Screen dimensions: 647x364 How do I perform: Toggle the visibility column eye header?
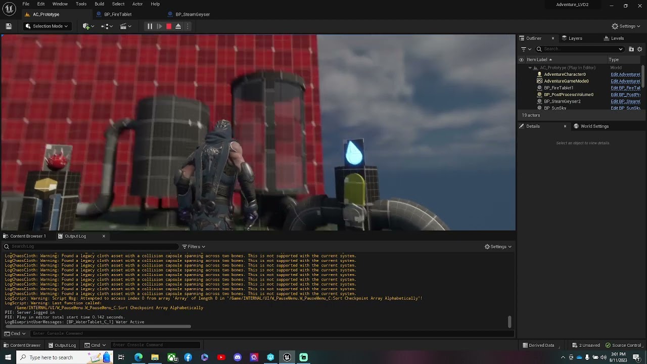(521, 60)
